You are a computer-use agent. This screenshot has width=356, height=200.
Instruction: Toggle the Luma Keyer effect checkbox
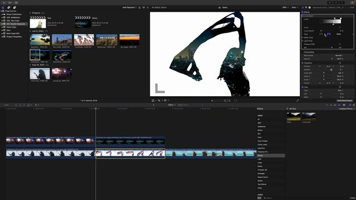pos(303,16)
